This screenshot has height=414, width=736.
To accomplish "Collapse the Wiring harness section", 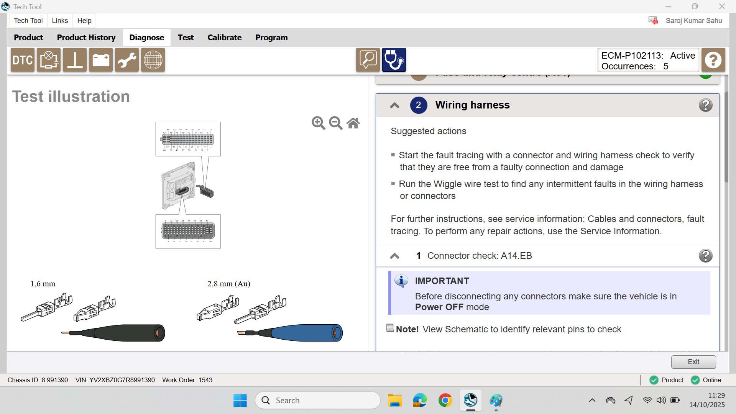I will (x=394, y=105).
